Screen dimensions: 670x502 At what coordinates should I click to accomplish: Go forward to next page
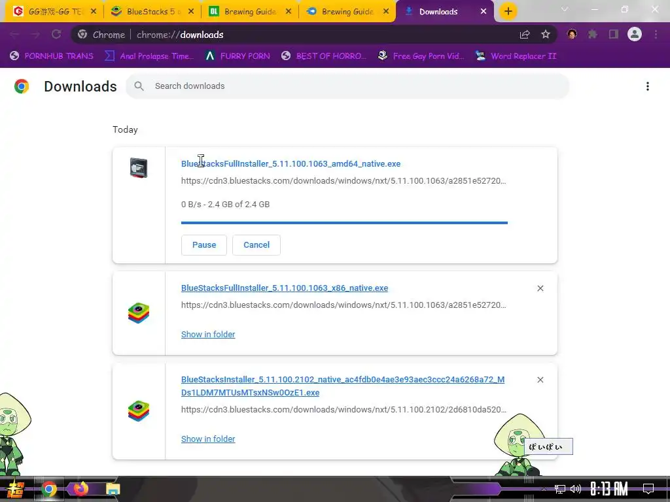[x=35, y=35]
